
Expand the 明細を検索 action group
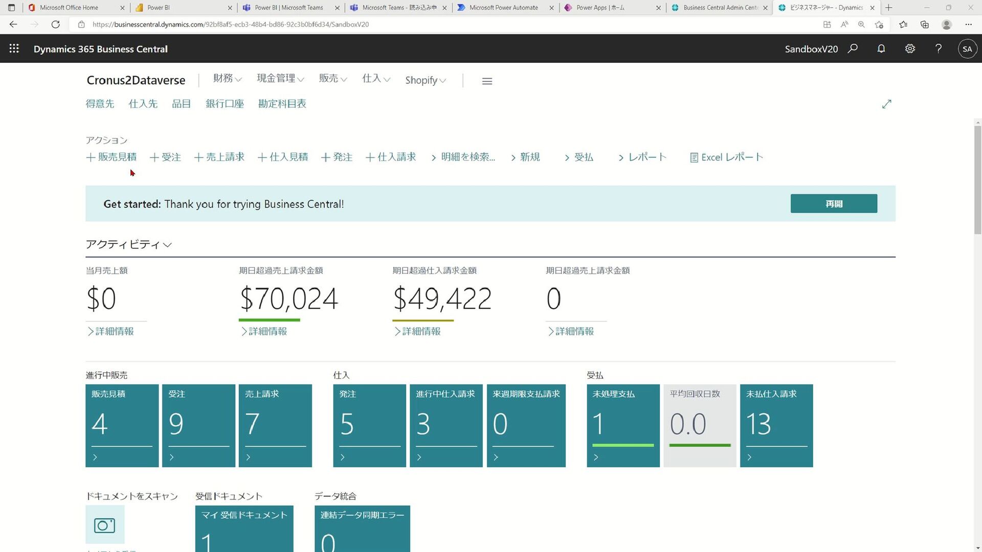point(463,157)
